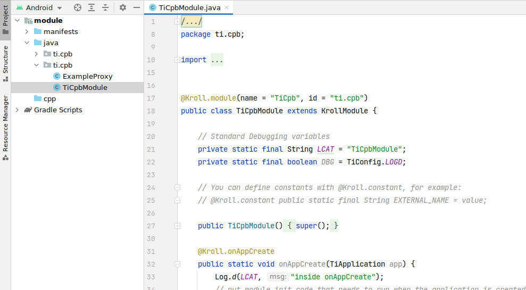Close the TiCpbModule.java editor tab

[x=226, y=7]
